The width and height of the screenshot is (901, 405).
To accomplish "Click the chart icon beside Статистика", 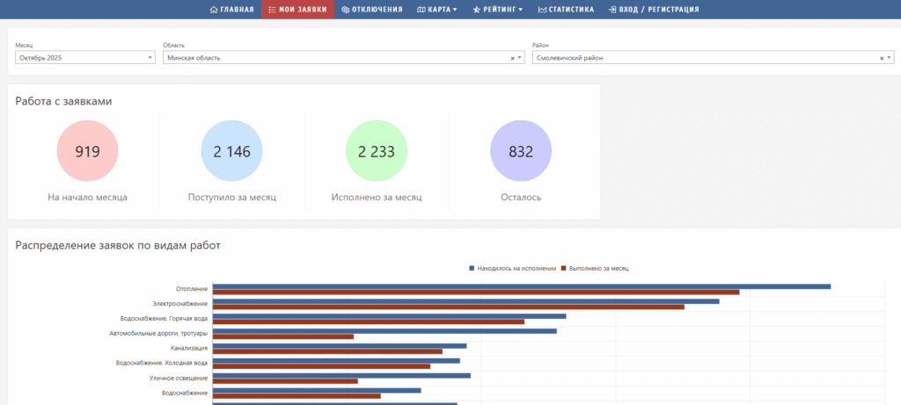I will 541,10.
